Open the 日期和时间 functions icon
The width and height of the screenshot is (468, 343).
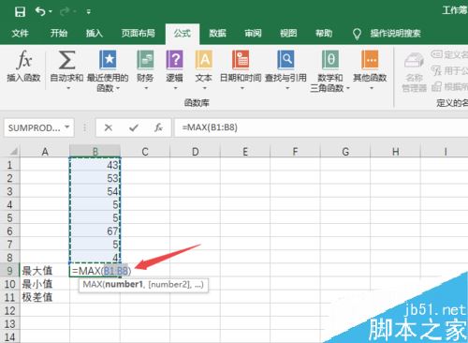click(x=241, y=60)
